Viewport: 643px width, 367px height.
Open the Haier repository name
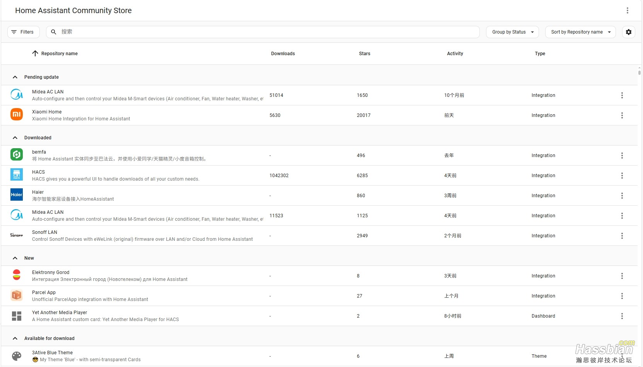point(38,192)
